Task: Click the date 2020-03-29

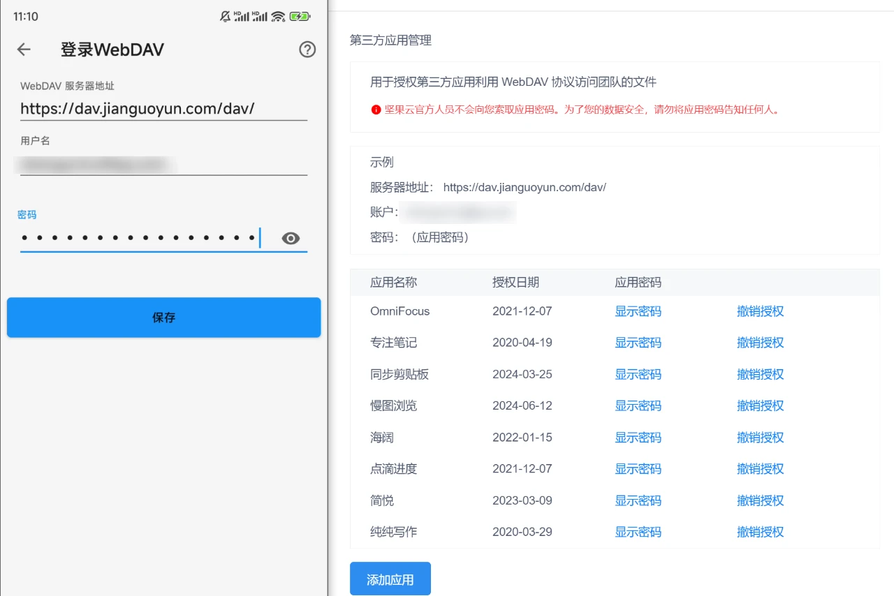Action: click(522, 532)
